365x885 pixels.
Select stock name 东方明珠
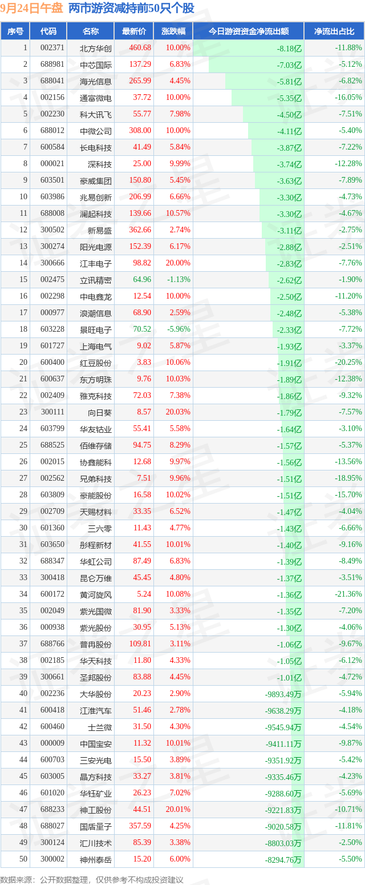(x=96, y=379)
